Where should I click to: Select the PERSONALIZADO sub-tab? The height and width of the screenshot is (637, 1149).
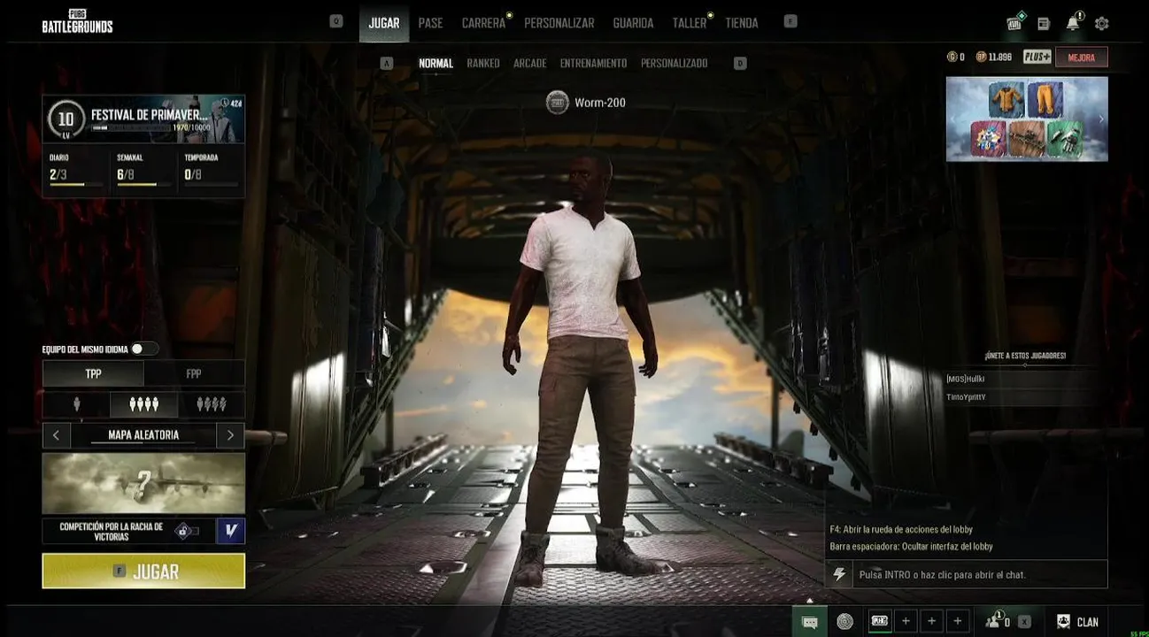[675, 63]
